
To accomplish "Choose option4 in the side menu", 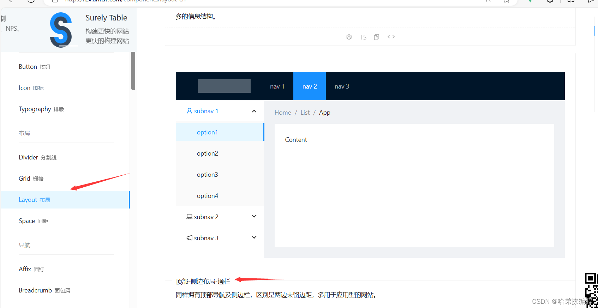I will pyautogui.click(x=220, y=196).
